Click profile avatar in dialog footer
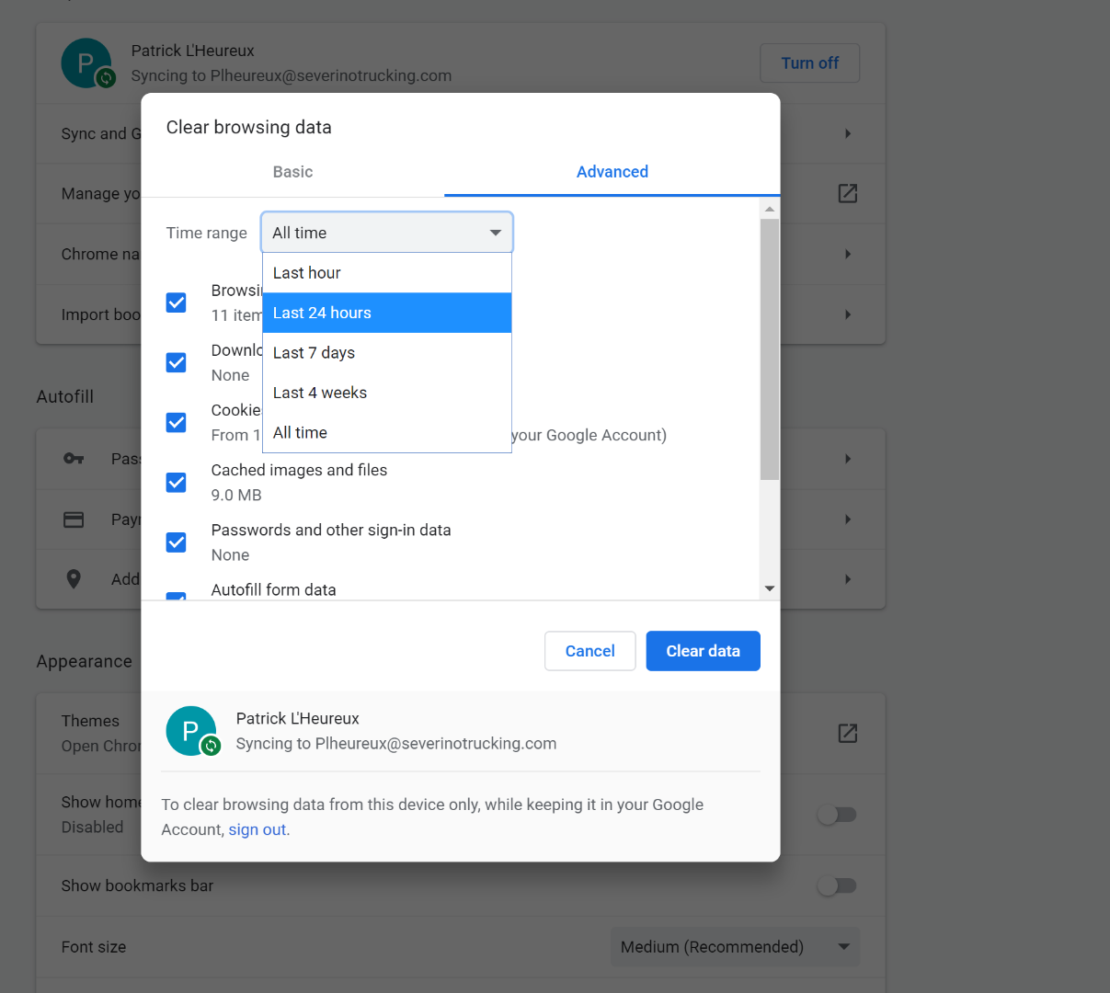The width and height of the screenshot is (1110, 993). (191, 731)
